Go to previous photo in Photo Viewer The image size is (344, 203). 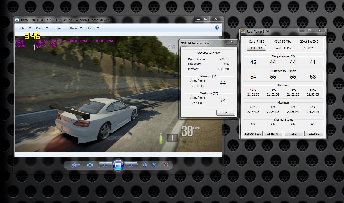tap(106, 165)
